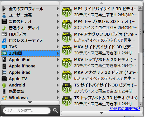
Task: Expand 普通のビデオ submenu arrow
Action: pos(58,22)
